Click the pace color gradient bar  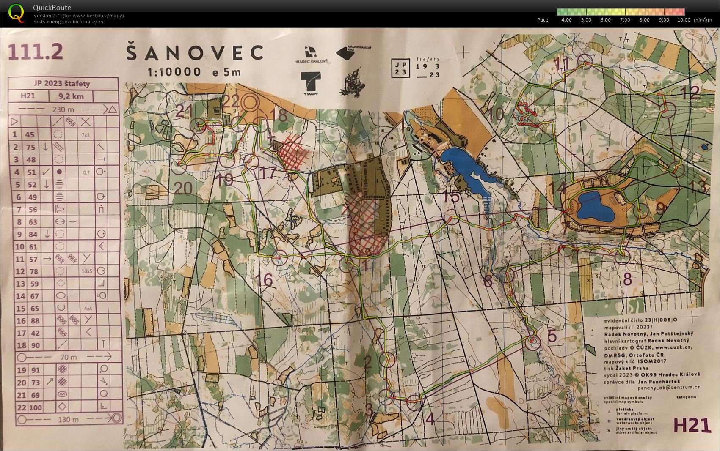tap(620, 12)
